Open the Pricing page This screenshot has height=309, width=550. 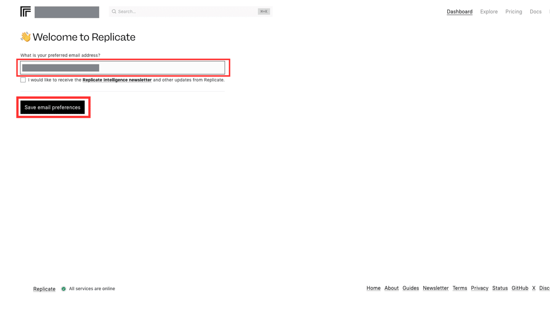point(514,12)
